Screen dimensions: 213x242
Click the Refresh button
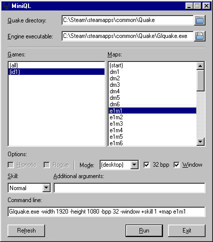pos(26,231)
